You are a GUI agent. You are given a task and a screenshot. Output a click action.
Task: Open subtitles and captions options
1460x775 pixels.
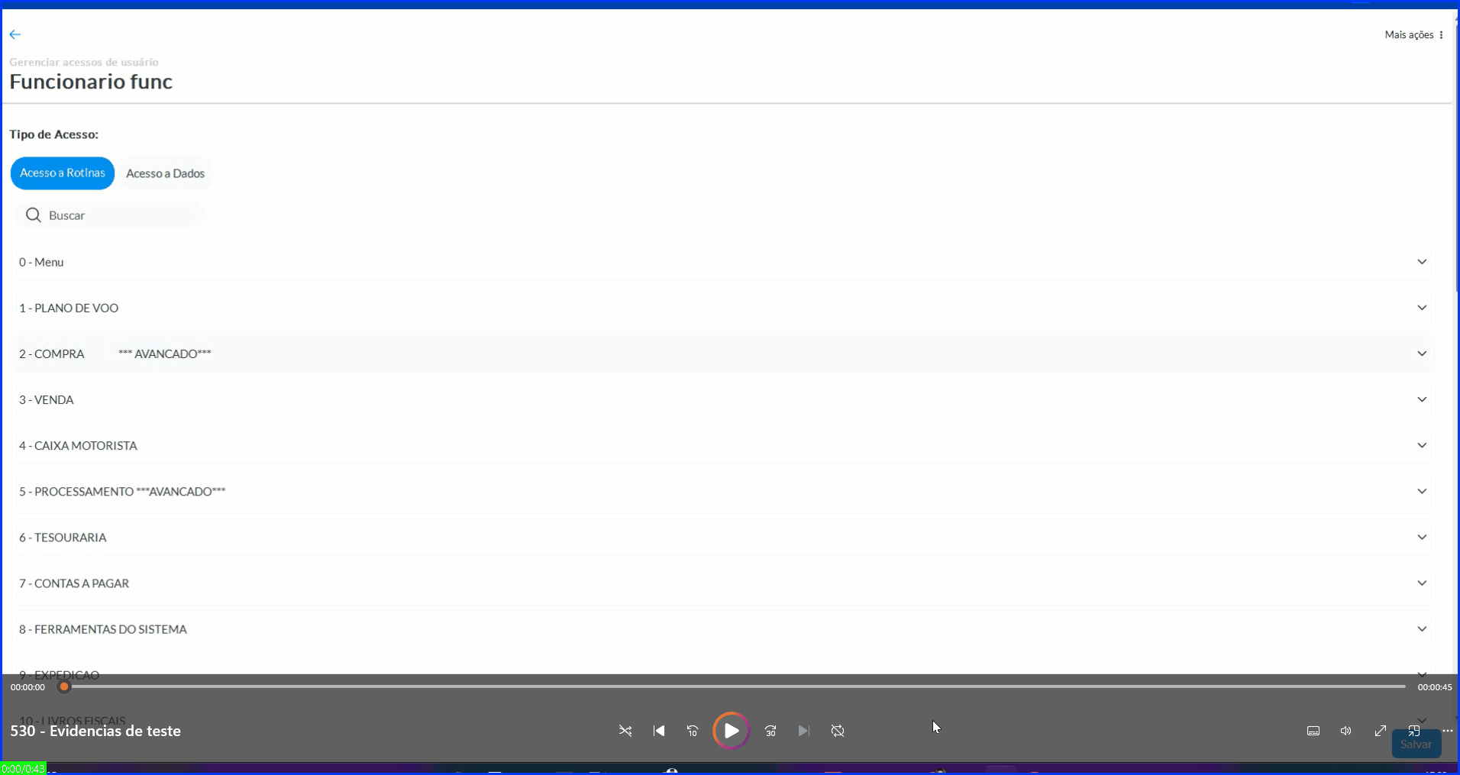click(x=1313, y=731)
